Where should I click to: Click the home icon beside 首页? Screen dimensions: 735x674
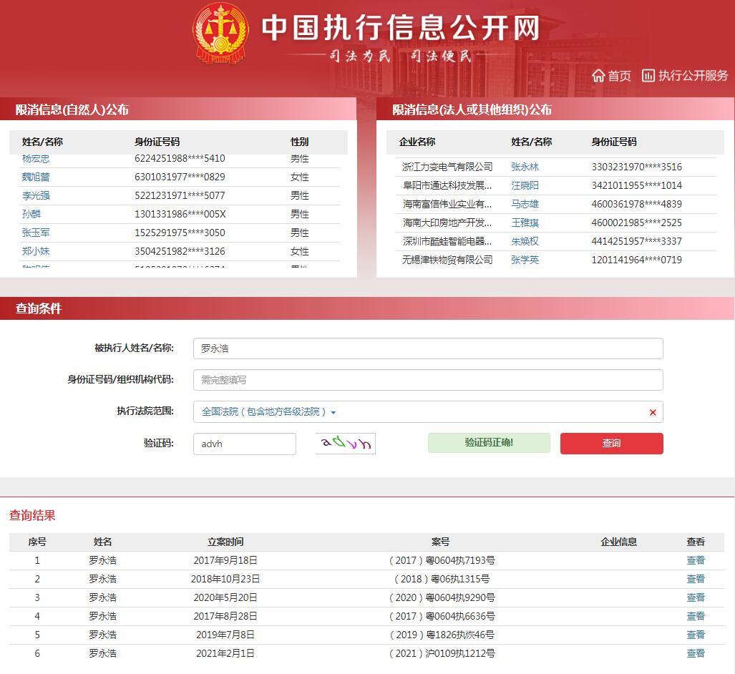coord(598,76)
